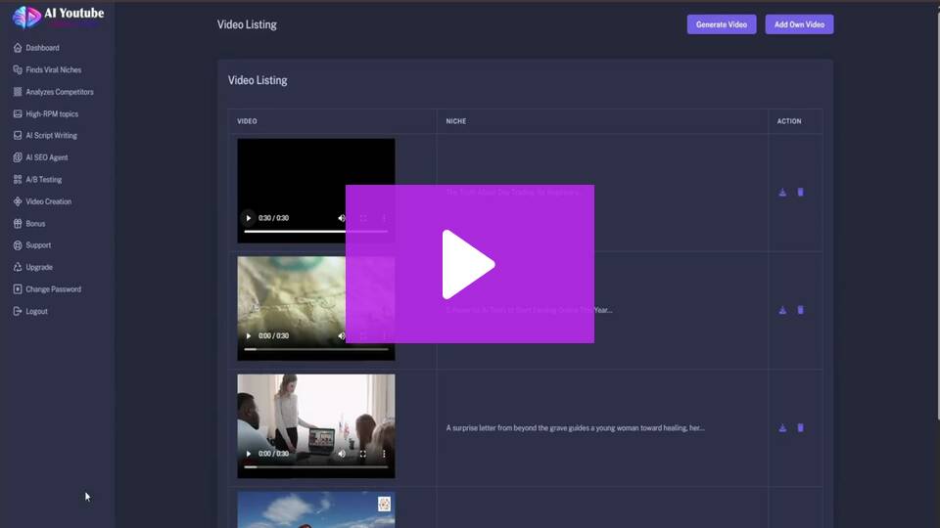Click the ACTION column header
The height and width of the screenshot is (528, 940).
click(789, 121)
